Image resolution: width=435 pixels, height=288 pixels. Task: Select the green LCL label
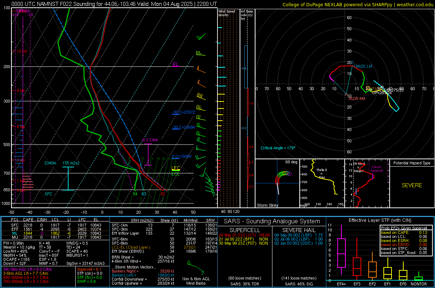tap(175, 174)
